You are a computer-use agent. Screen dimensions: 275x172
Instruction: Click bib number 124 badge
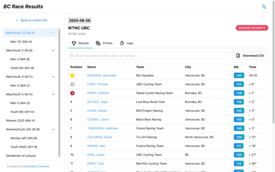point(239,75)
